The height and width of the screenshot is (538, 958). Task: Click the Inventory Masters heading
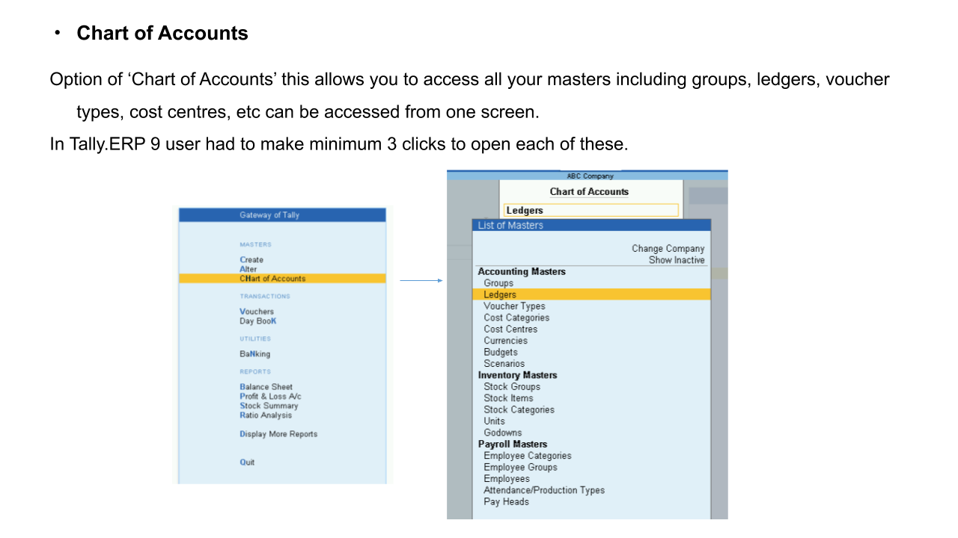[x=518, y=375]
